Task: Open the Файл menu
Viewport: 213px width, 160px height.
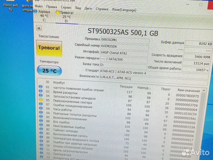Action: pos(38,6)
